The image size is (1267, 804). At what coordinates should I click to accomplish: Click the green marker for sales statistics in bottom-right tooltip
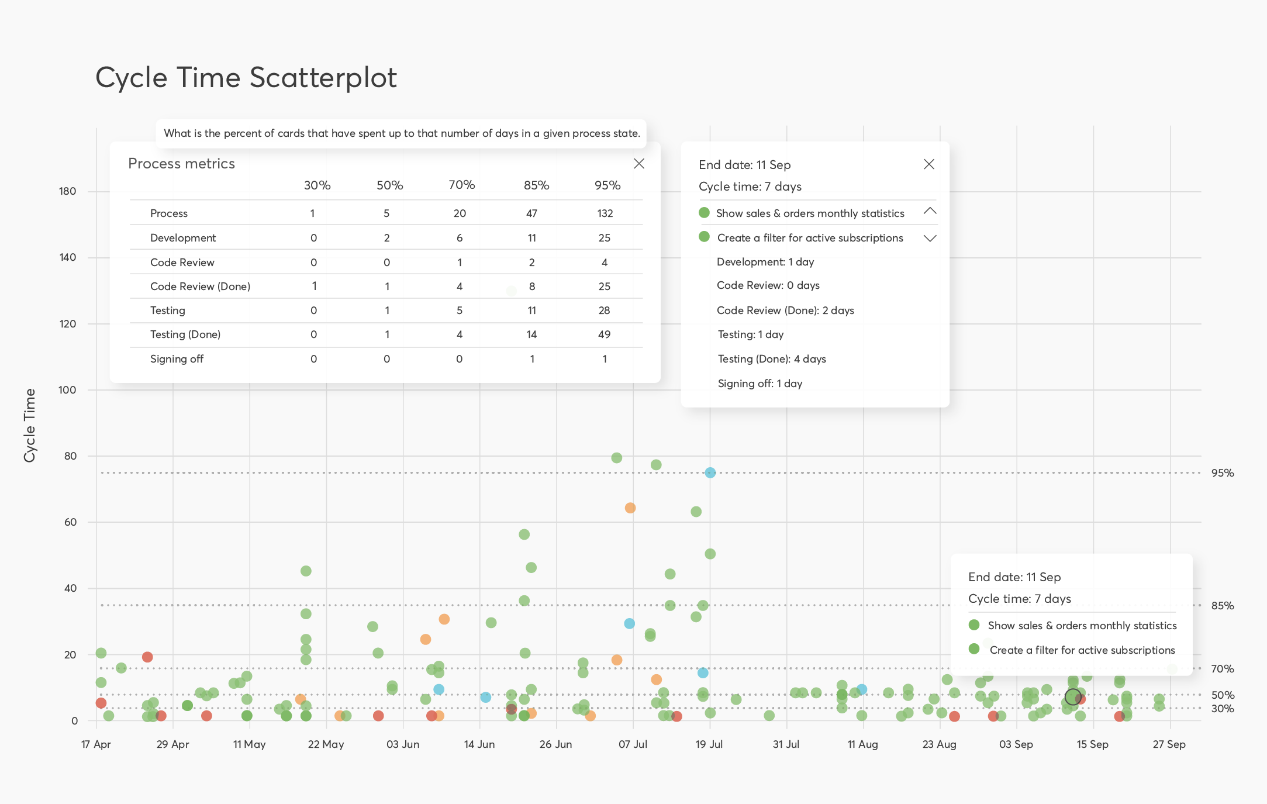click(974, 625)
